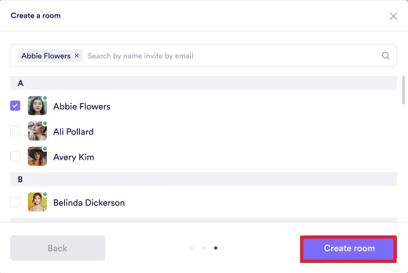Click the third active step dot
The width and height of the screenshot is (408, 273).
click(216, 248)
